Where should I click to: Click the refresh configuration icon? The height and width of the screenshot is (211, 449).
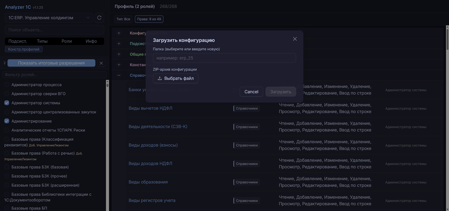99,18
